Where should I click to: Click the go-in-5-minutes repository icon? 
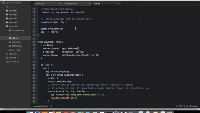[x=4, y=3]
